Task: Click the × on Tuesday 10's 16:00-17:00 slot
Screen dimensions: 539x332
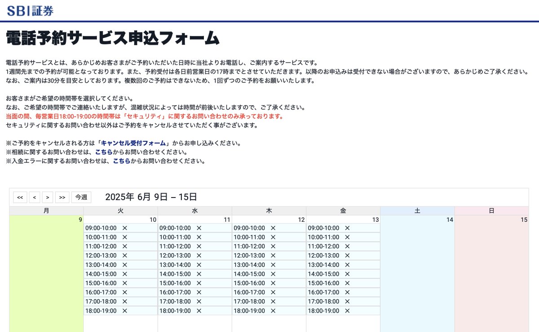Action: [125, 292]
